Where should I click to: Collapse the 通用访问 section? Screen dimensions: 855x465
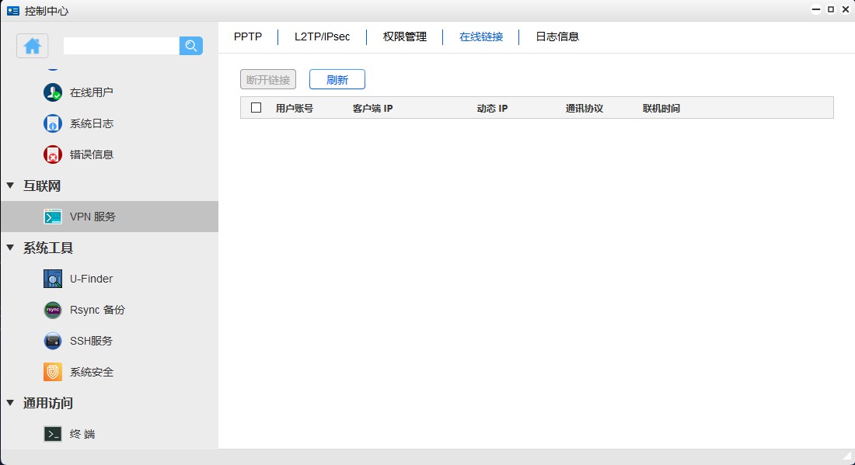point(9,403)
